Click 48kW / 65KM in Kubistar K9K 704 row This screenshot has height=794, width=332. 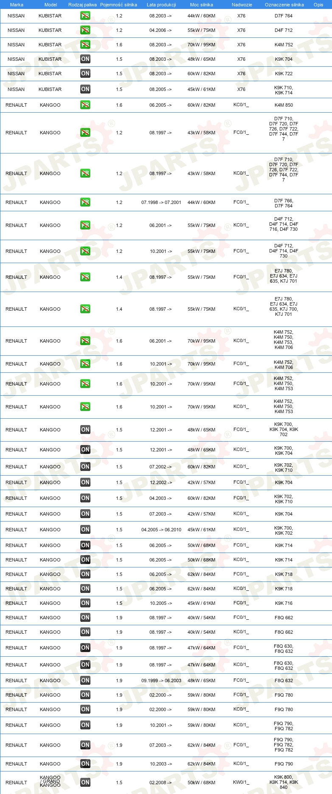pyautogui.click(x=201, y=59)
